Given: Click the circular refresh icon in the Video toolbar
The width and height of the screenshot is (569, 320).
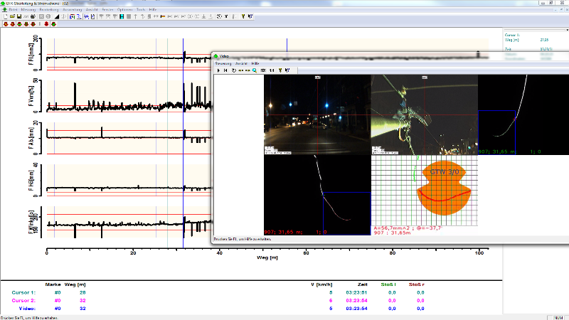Looking at the screenshot, I should click(x=234, y=70).
